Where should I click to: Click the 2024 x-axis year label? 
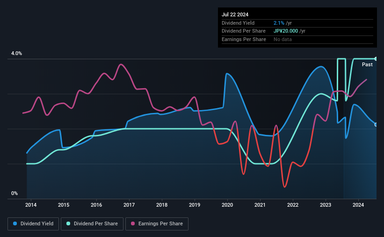coord(358,205)
